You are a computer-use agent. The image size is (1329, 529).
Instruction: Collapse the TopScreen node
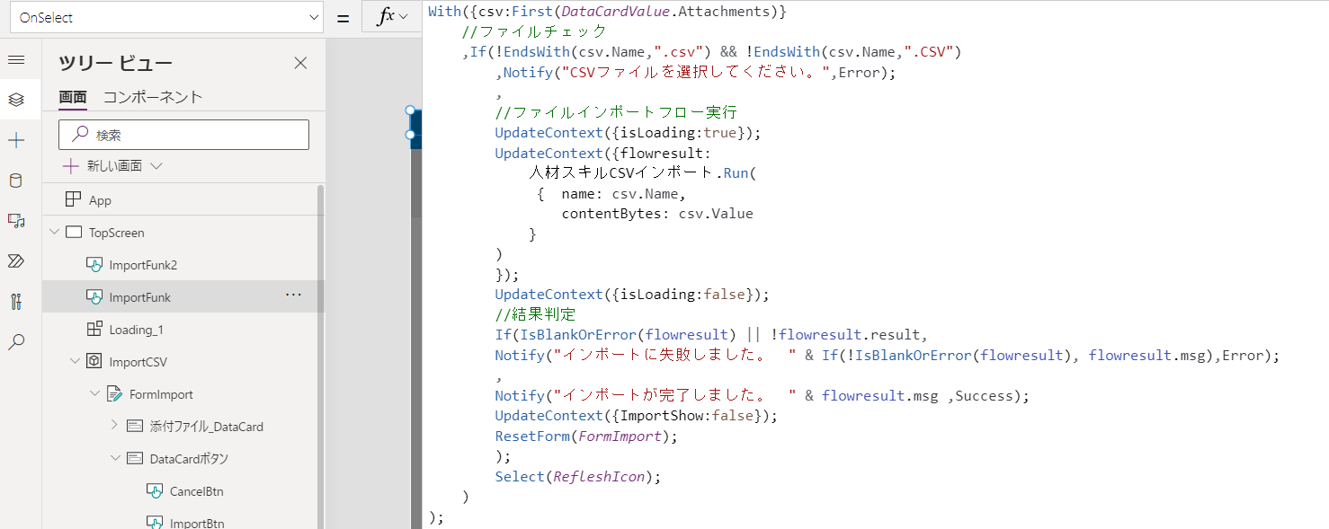(x=54, y=233)
